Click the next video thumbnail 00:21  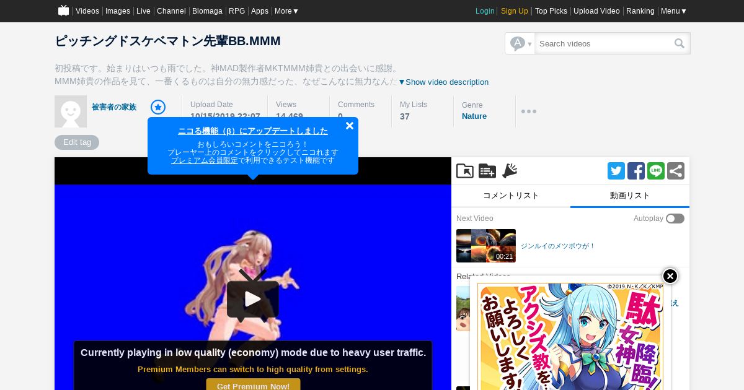[x=486, y=246]
